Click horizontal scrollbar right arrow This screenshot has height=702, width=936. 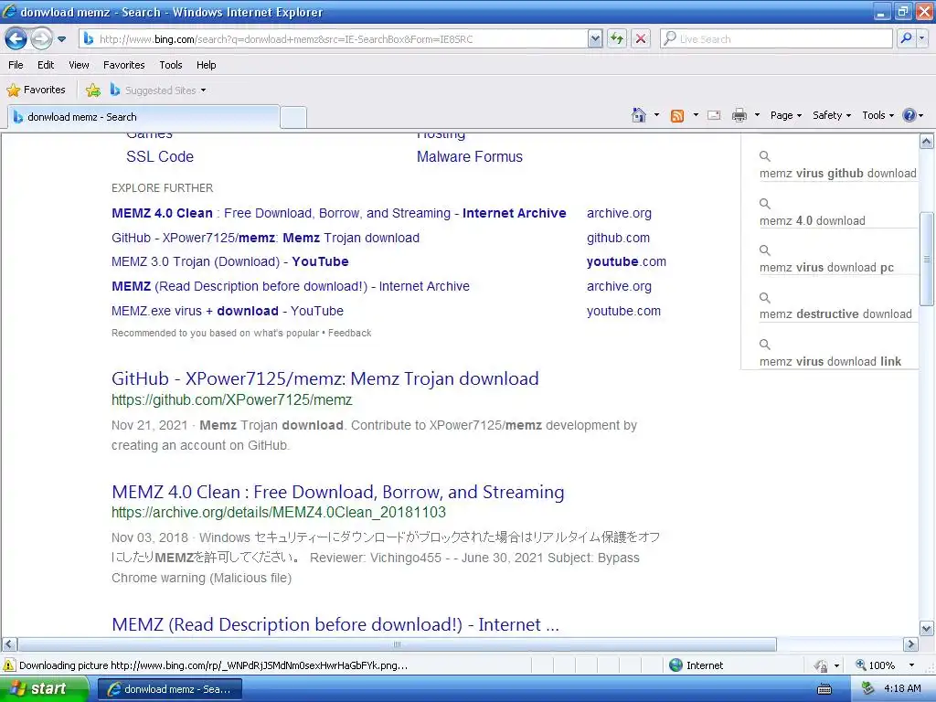[x=910, y=644]
